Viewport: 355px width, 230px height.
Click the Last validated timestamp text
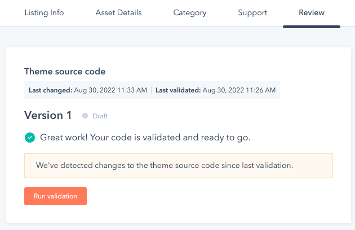point(215,90)
